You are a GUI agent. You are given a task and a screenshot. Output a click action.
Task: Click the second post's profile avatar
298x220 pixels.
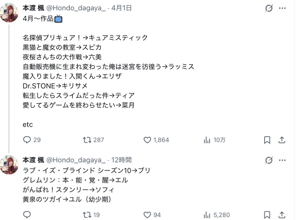(x=9, y=165)
